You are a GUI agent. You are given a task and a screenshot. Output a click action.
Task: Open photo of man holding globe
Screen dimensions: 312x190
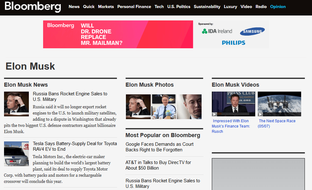(164, 107)
